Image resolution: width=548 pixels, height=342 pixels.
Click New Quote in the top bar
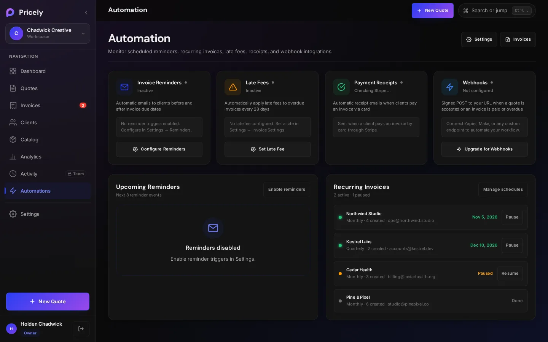(433, 11)
